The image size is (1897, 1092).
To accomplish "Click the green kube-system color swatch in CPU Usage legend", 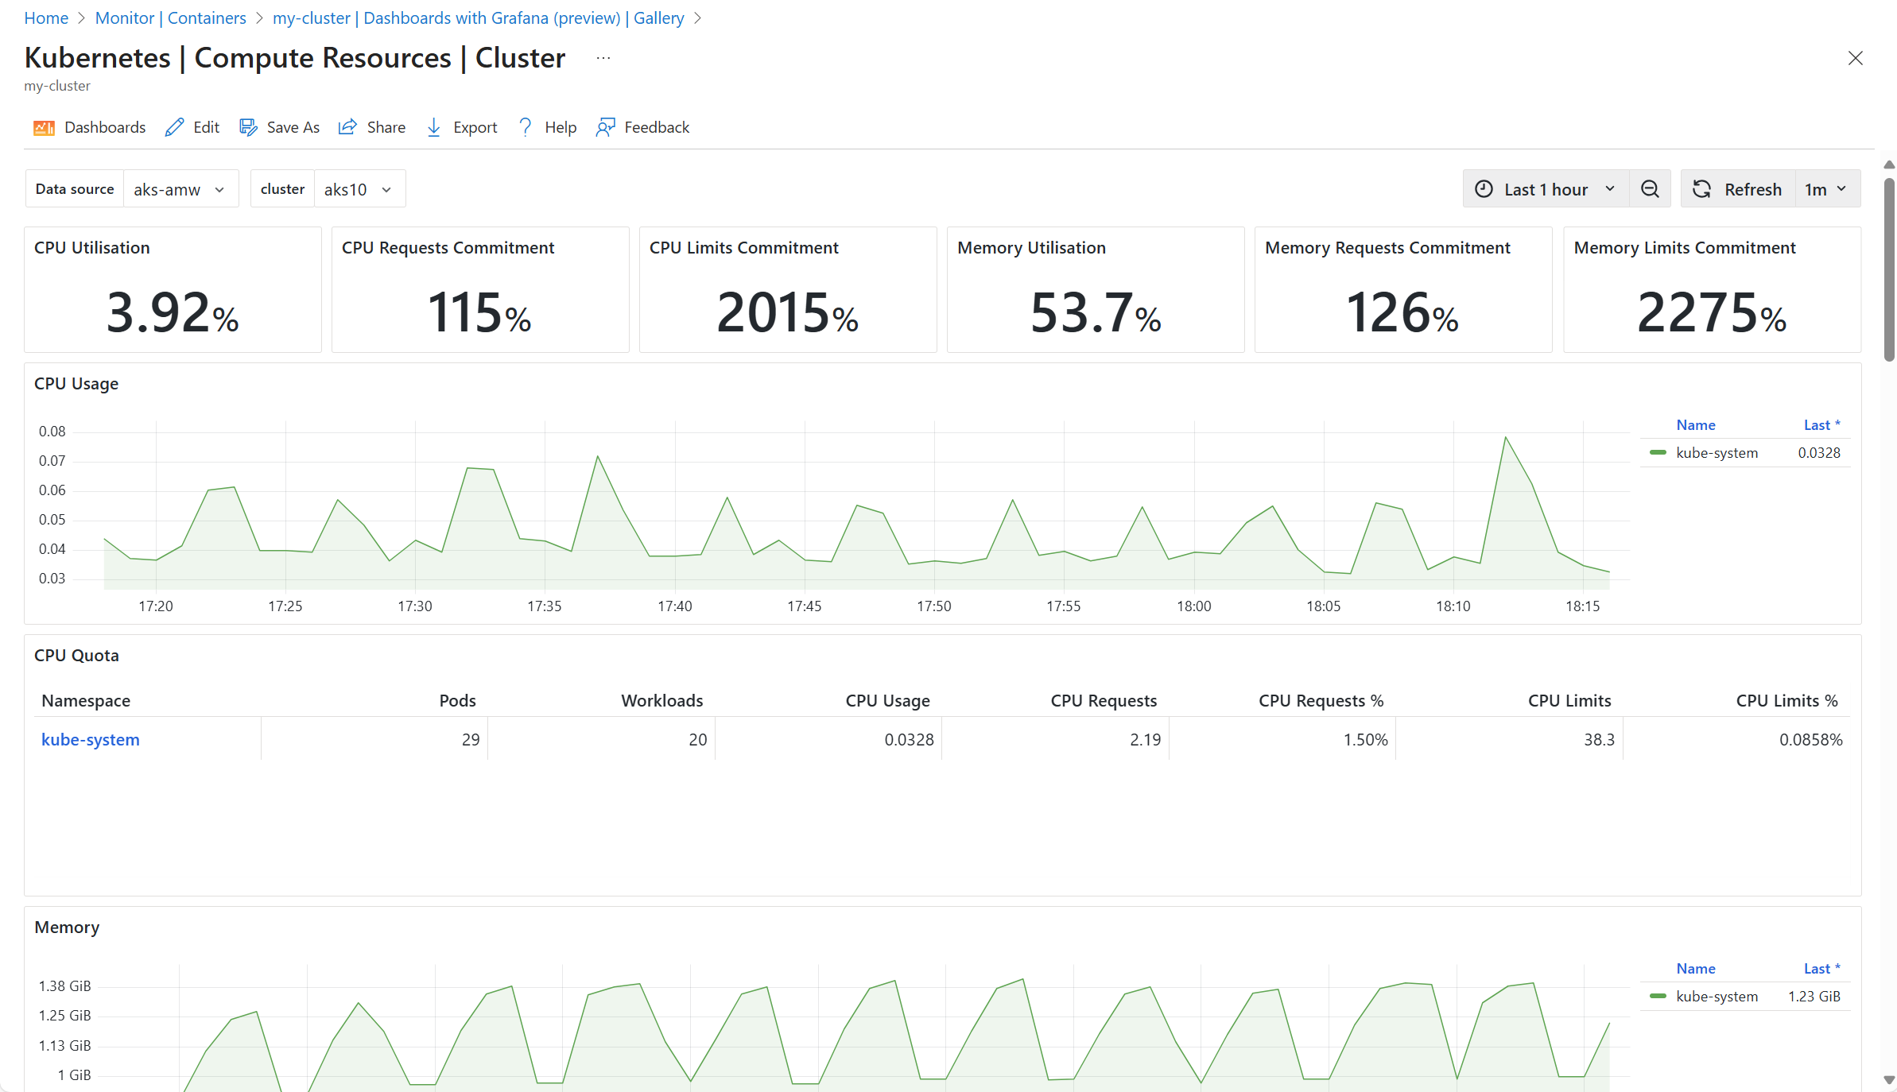I will 1658,453.
